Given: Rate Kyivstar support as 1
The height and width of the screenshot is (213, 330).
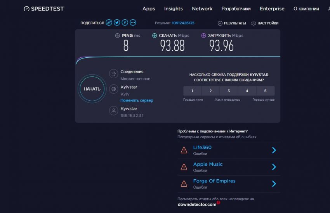Looking at the screenshot, I should tap(192, 91).
